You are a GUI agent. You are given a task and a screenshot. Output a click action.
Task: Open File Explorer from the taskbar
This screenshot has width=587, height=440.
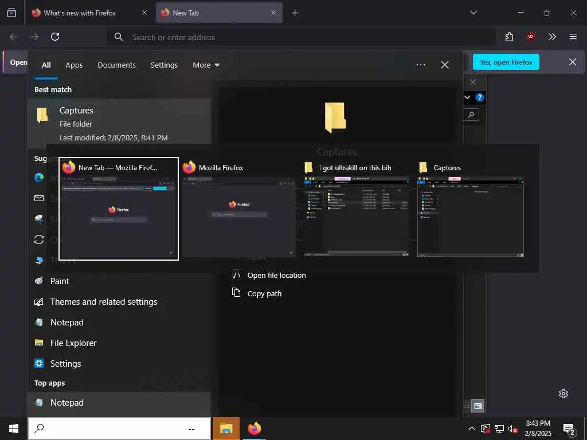(226, 429)
